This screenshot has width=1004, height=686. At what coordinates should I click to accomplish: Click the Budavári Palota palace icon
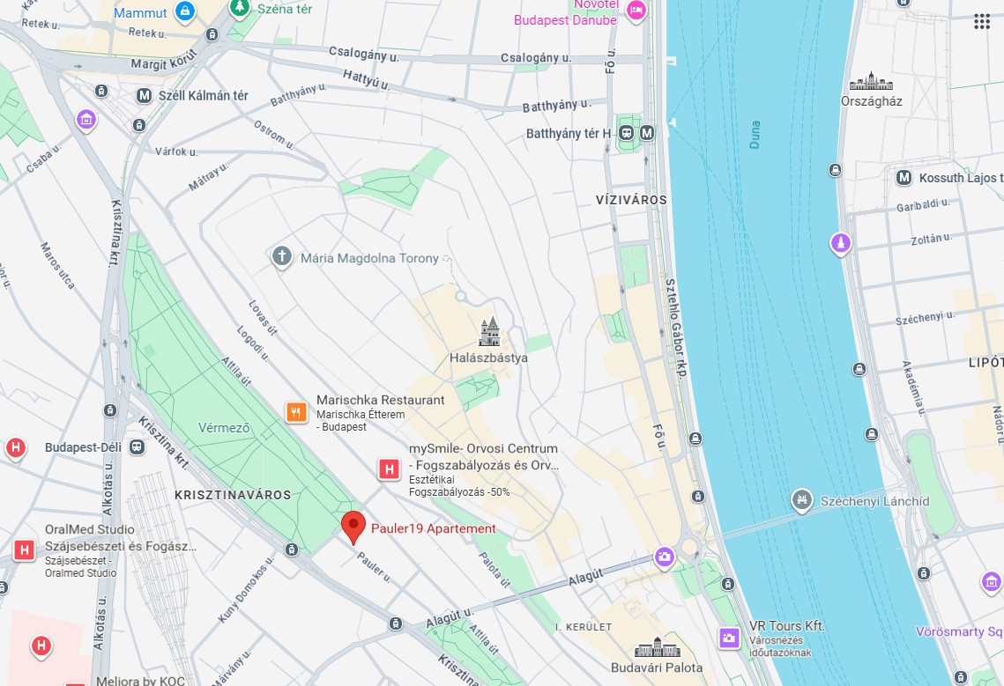(x=657, y=647)
